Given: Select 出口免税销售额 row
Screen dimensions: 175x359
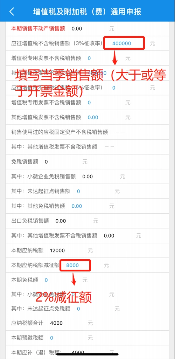Looking at the screenshot, I should coord(87,221).
